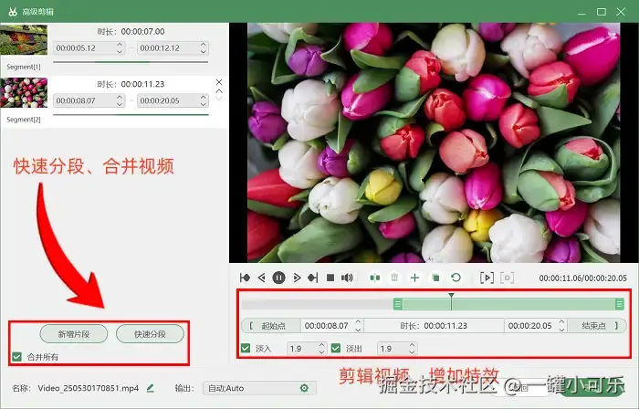This screenshot has height=409, width=639.
Task: Click the Segment[1] label text
Action: tap(24, 67)
